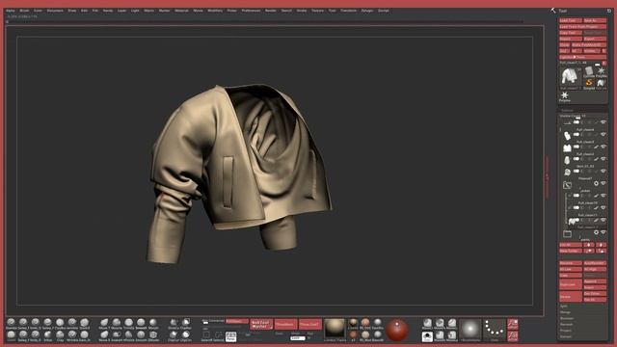Expand the Merge section
The image size is (617, 347).
566,312
